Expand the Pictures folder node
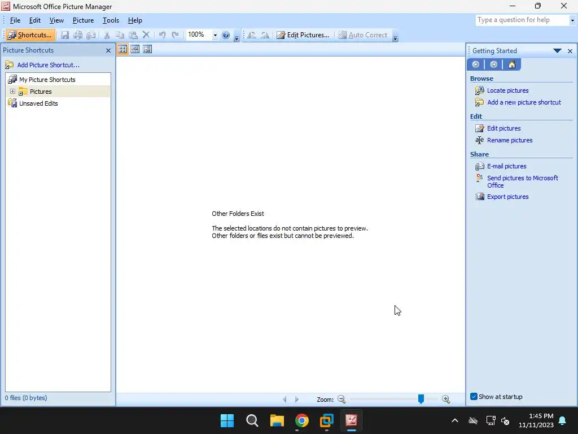578x434 pixels. click(x=12, y=91)
